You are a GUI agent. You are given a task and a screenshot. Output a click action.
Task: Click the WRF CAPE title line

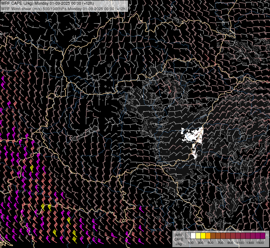tap(47, 3)
